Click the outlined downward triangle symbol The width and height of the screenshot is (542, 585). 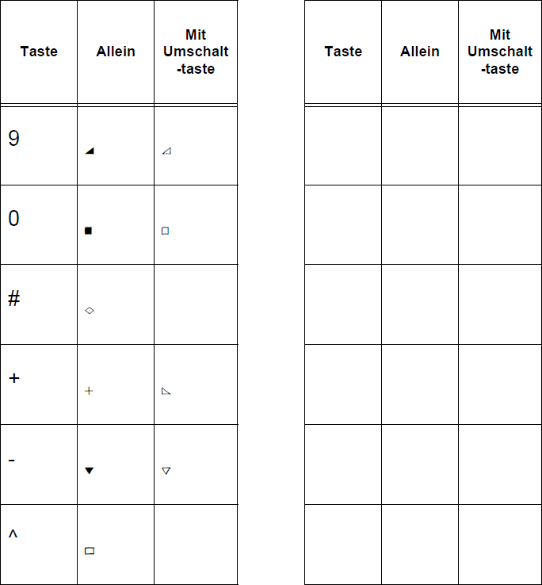(x=166, y=471)
